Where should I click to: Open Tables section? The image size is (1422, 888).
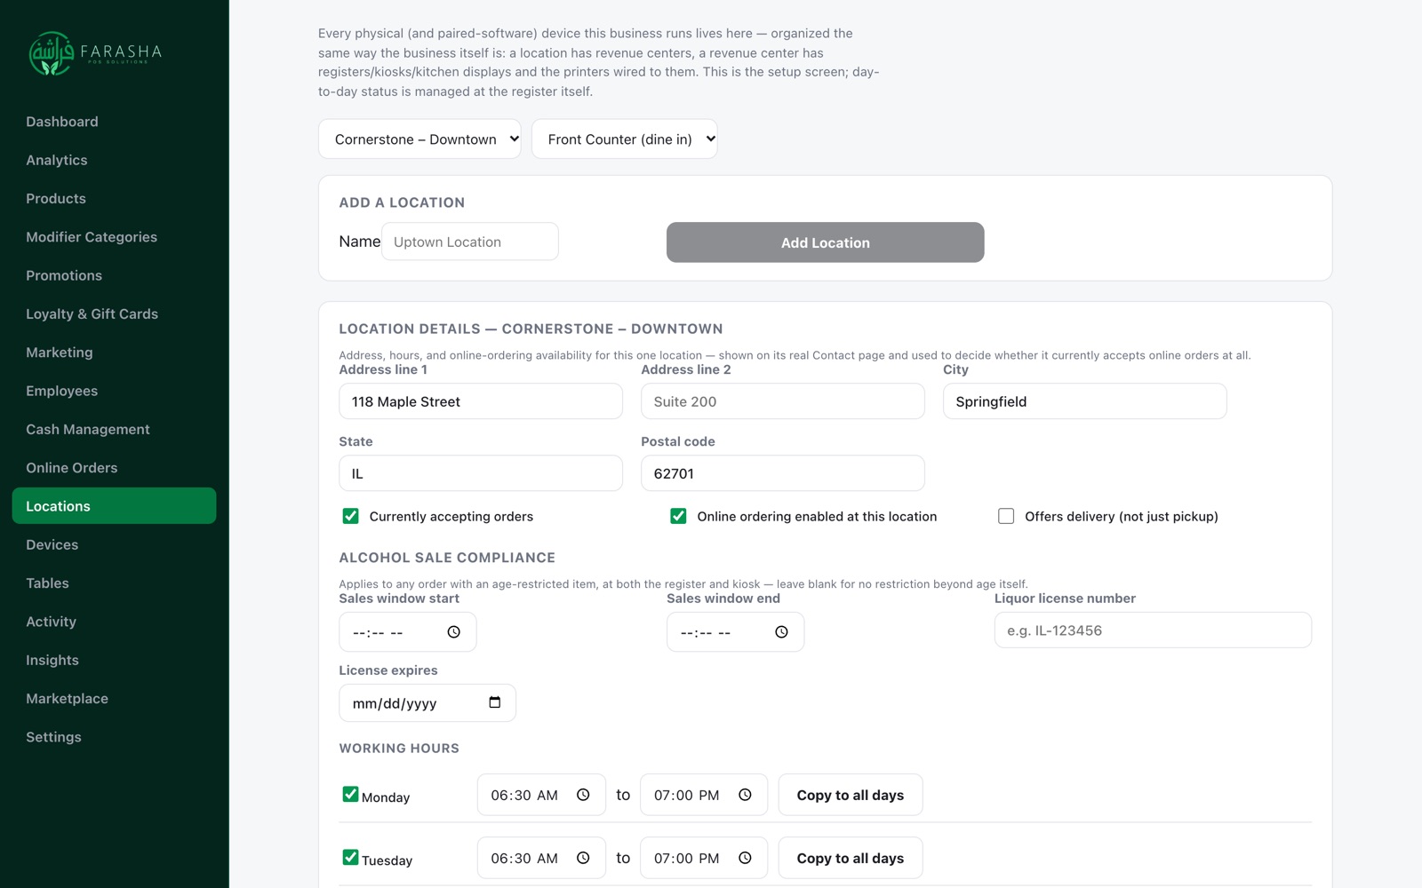click(x=115, y=583)
